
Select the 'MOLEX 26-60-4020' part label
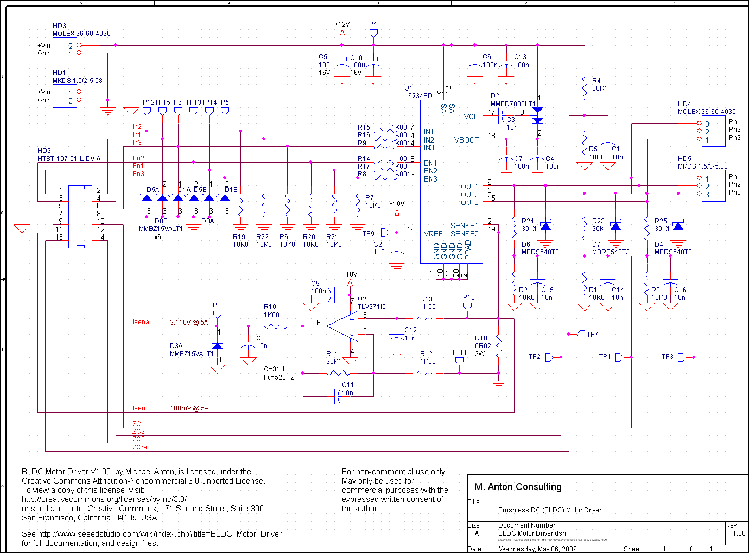tap(81, 34)
